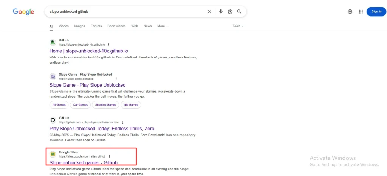The height and width of the screenshot is (176, 387).
Task: Open Play Slope Unblocked Today link
Action: click(x=104, y=129)
